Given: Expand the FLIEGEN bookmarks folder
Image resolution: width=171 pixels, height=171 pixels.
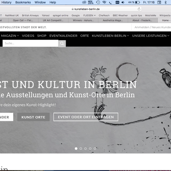Looking at the screenshot, I should click(90, 15).
